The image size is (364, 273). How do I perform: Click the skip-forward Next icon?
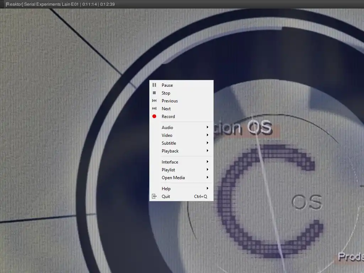[154, 108]
